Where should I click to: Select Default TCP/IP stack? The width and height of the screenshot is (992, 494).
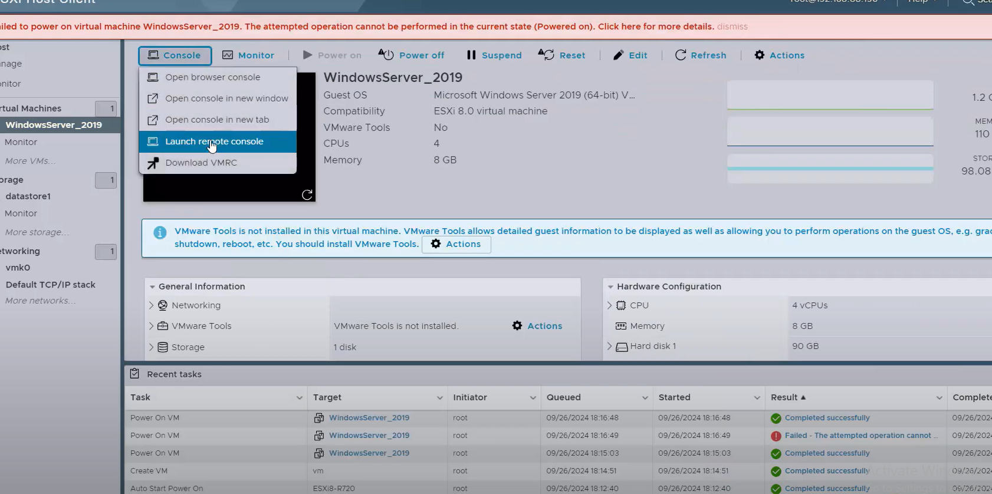tap(50, 285)
